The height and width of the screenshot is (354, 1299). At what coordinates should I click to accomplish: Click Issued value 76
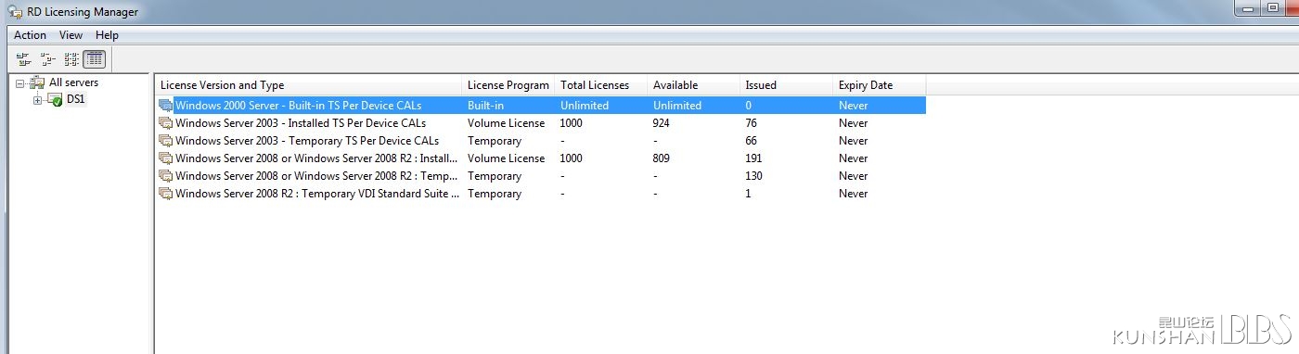[752, 123]
